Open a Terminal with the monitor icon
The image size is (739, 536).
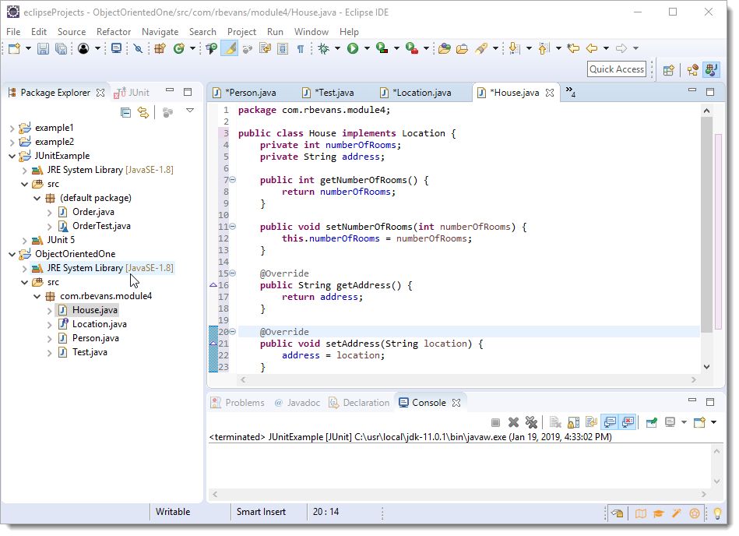116,48
